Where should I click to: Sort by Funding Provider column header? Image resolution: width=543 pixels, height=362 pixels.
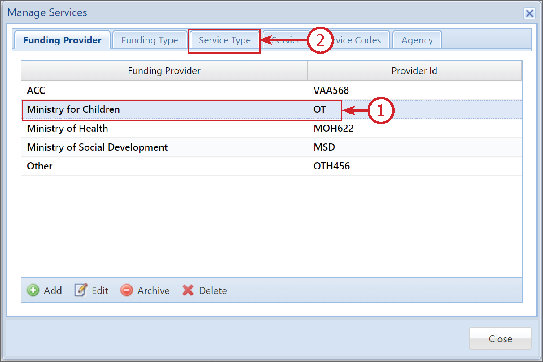(164, 71)
